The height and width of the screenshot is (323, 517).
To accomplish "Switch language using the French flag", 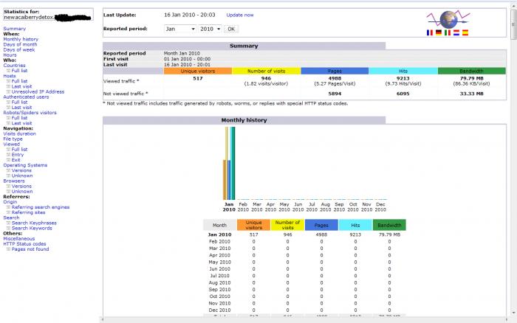I will [431, 33].
